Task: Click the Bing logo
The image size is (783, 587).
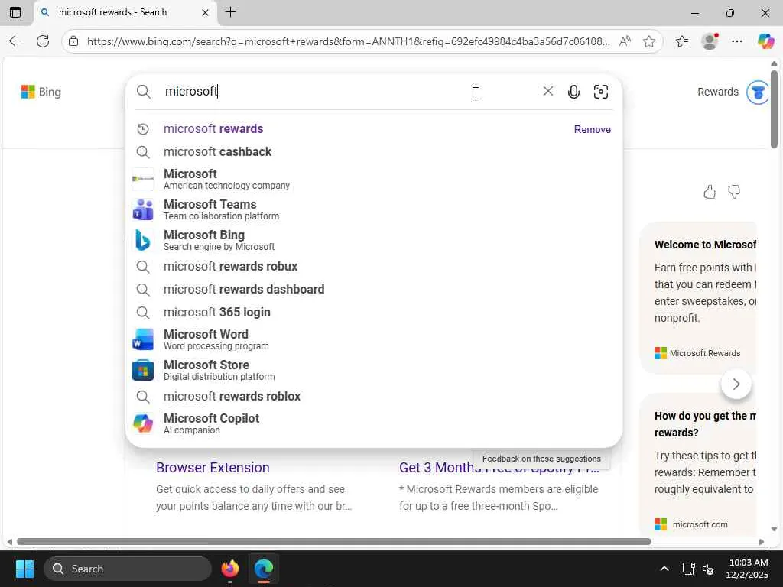Action: click(x=41, y=92)
